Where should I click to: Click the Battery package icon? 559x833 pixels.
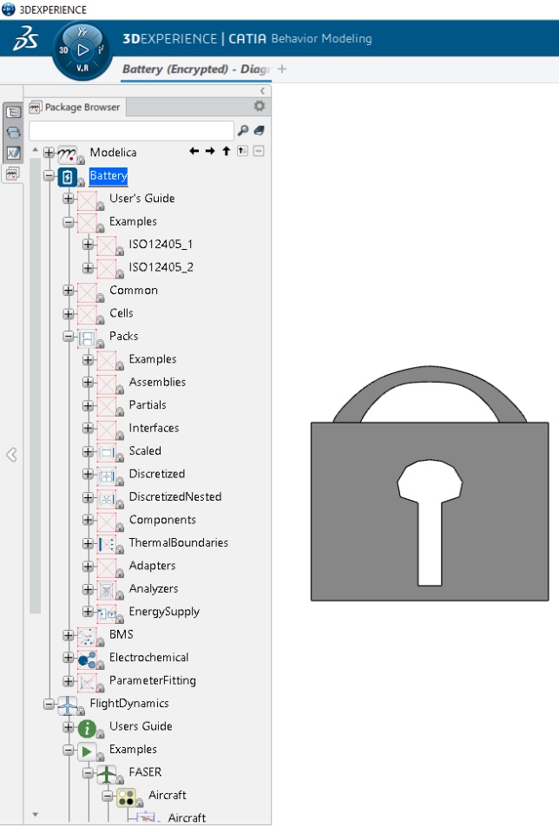pyautogui.click(x=68, y=176)
